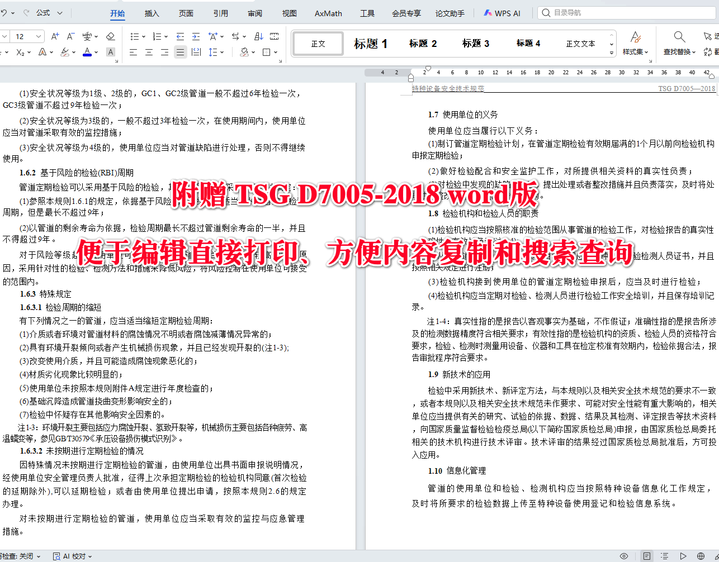This screenshot has width=719, height=562.
Task: Toggle AI 校对 in the status bar
Action: [x=70, y=556]
